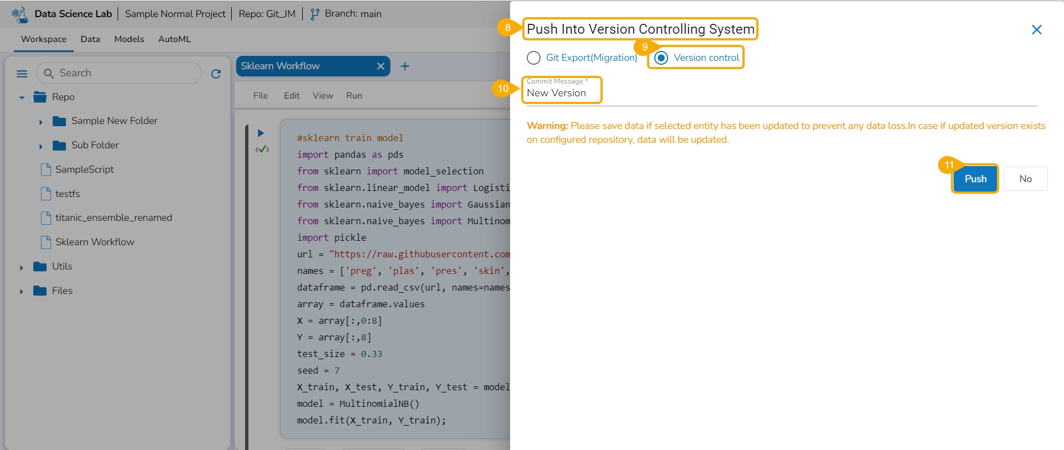Close the Push Into Version Controlling panel

1036,30
